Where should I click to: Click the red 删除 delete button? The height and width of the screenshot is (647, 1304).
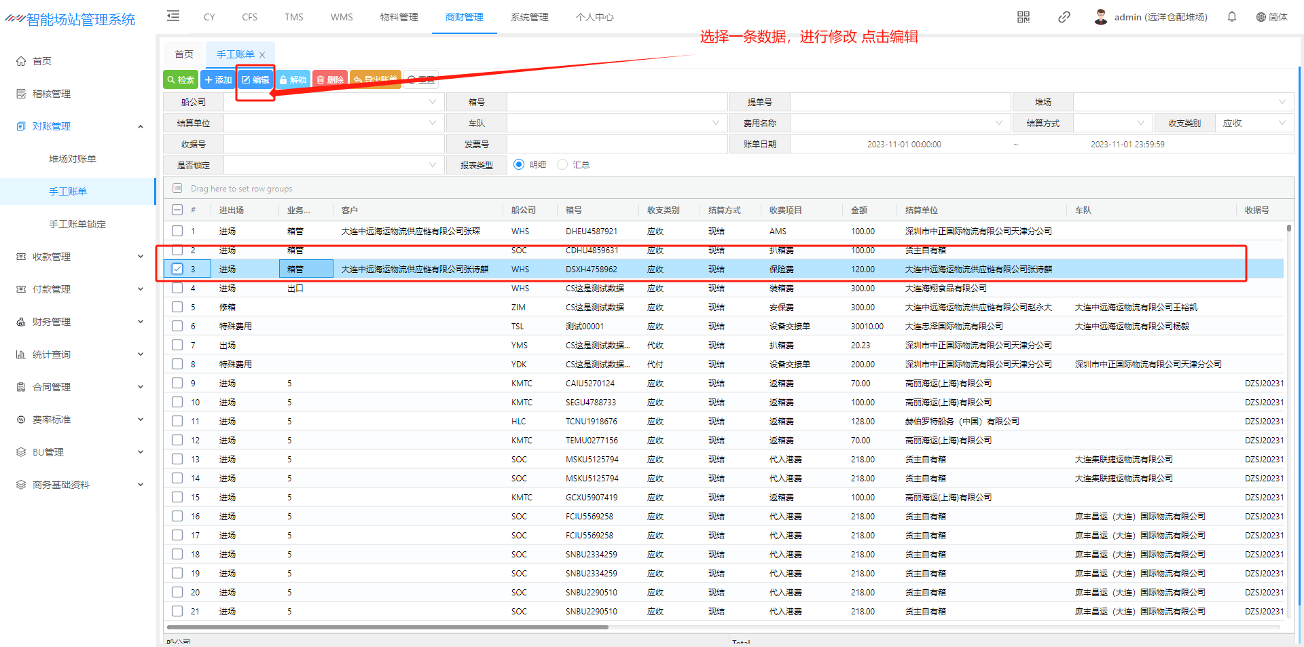tap(330, 80)
